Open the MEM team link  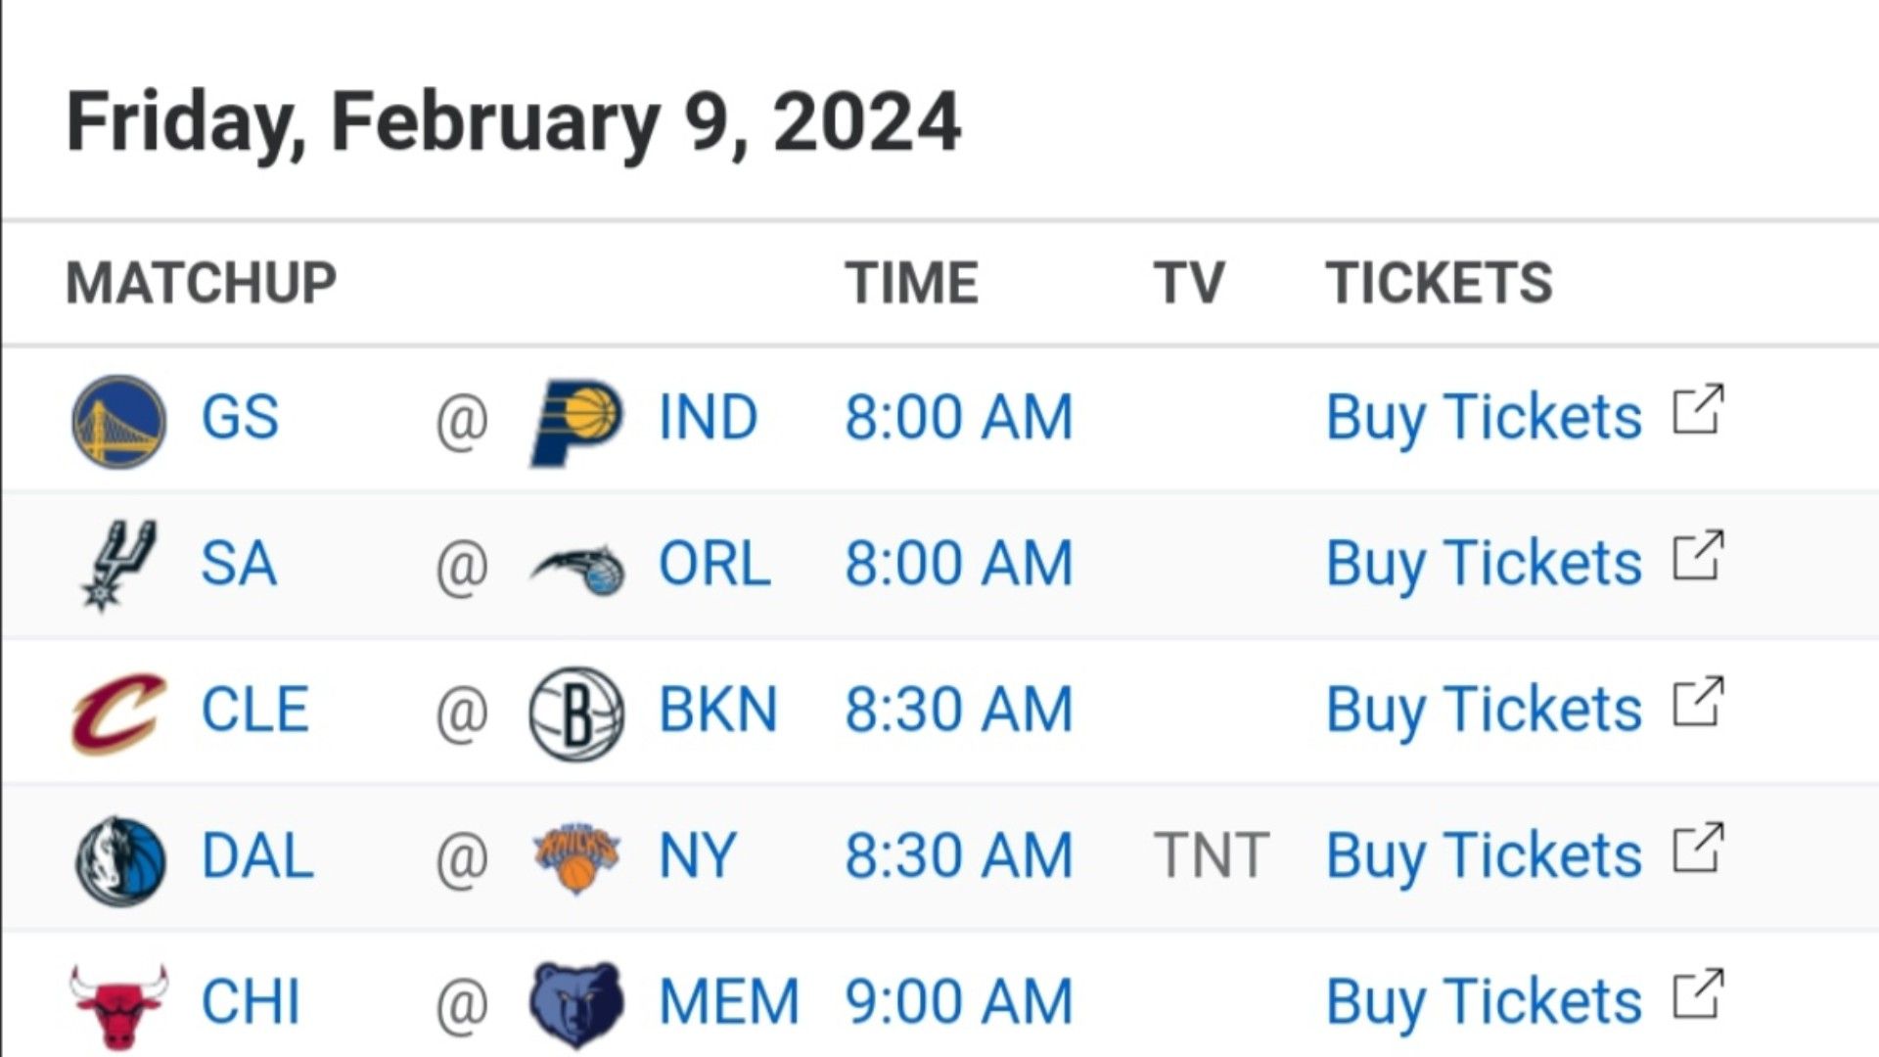click(729, 1002)
